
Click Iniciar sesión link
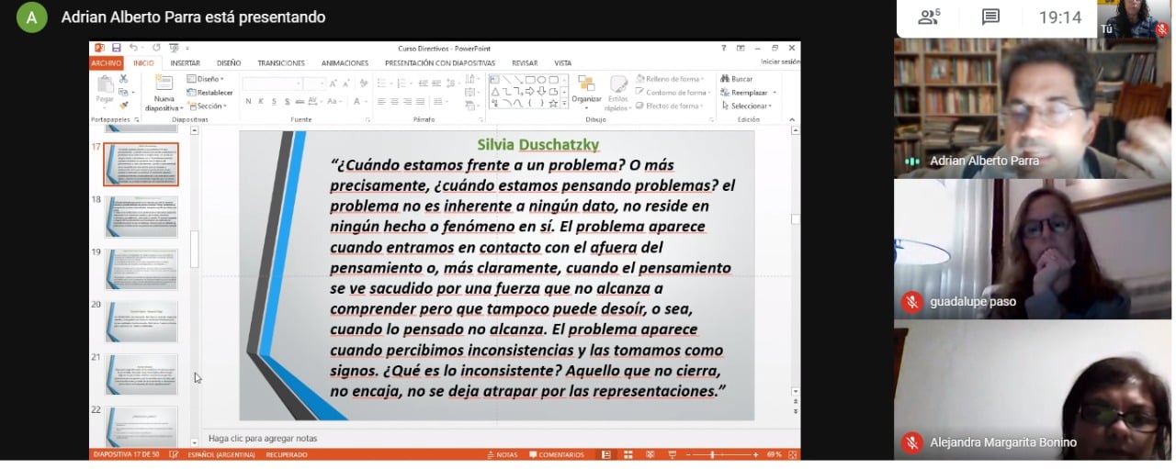[780, 61]
